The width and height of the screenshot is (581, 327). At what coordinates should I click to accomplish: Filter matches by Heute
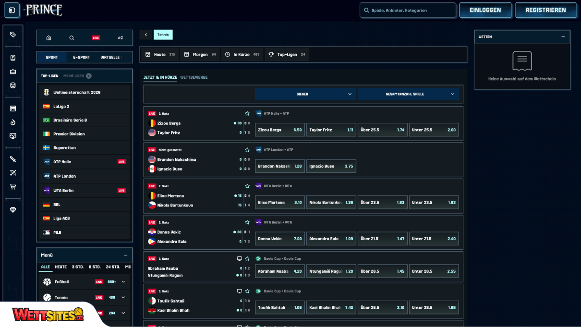pos(160,55)
